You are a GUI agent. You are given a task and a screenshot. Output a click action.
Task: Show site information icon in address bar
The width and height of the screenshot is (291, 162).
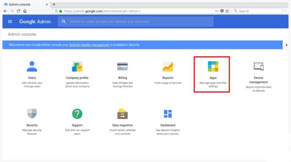56,11
